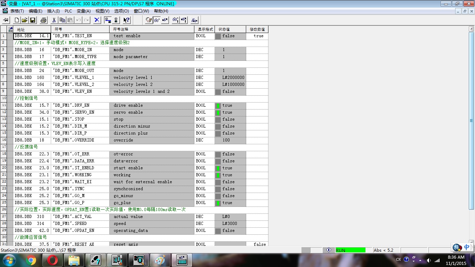Click the 状态值 column header
This screenshot has width=475, height=267.
point(230,29)
